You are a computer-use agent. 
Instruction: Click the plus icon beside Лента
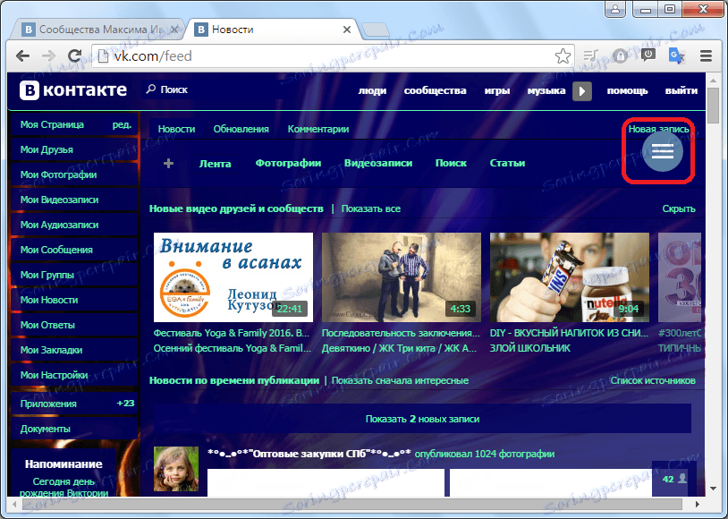point(168,163)
